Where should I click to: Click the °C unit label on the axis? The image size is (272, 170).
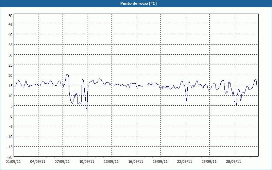[11, 16]
